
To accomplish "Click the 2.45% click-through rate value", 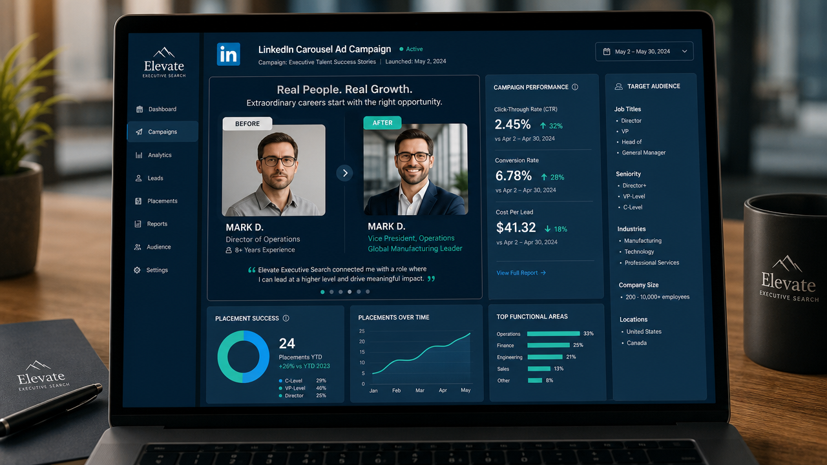I will coord(513,125).
